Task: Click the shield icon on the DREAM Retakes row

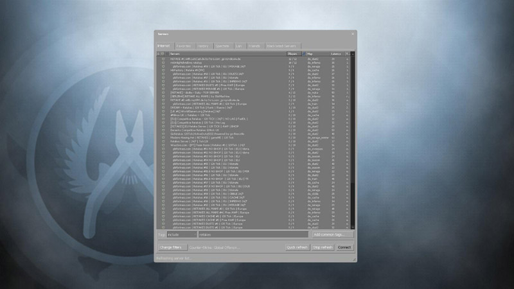Action: (163, 108)
